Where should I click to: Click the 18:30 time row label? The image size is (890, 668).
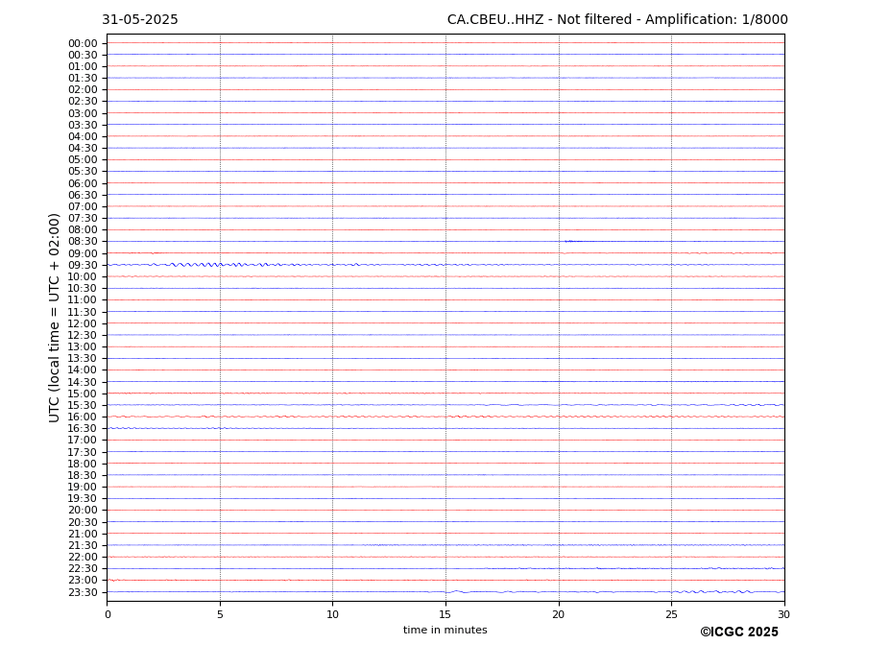(x=83, y=476)
